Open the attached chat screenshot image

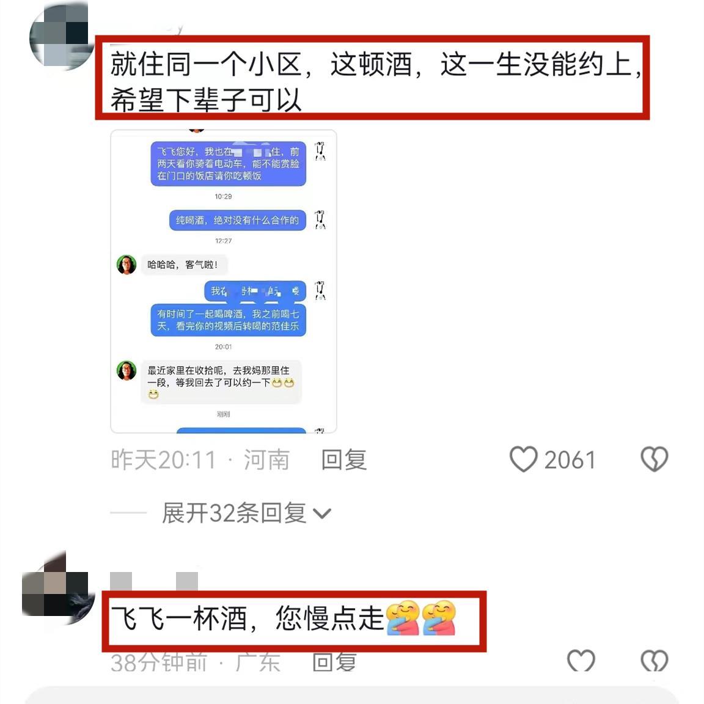pyautogui.click(x=224, y=282)
